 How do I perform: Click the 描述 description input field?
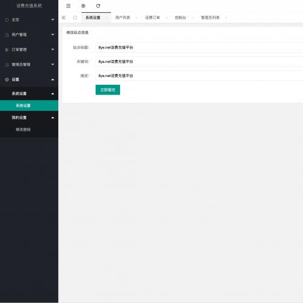(x=199, y=76)
